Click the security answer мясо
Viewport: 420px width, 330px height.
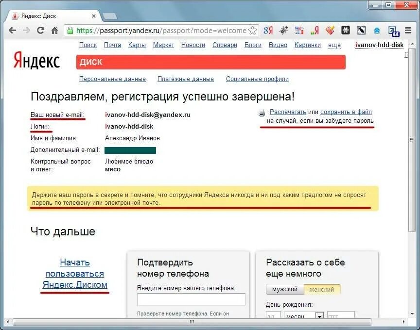113,169
